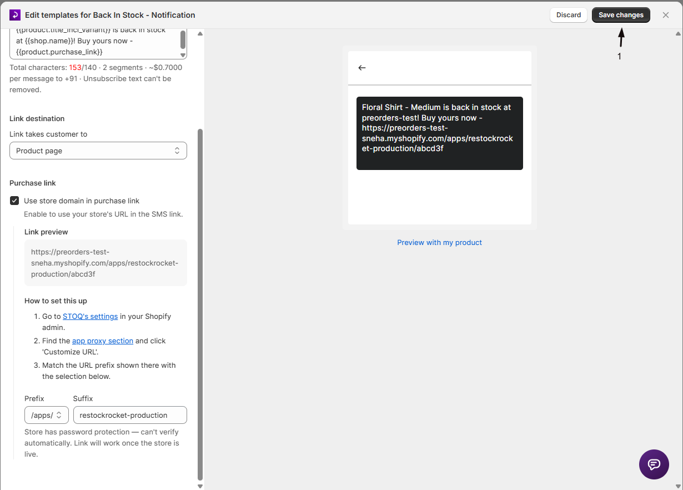Click the purple STOQ app icon
This screenshot has height=490, width=683.
point(15,15)
